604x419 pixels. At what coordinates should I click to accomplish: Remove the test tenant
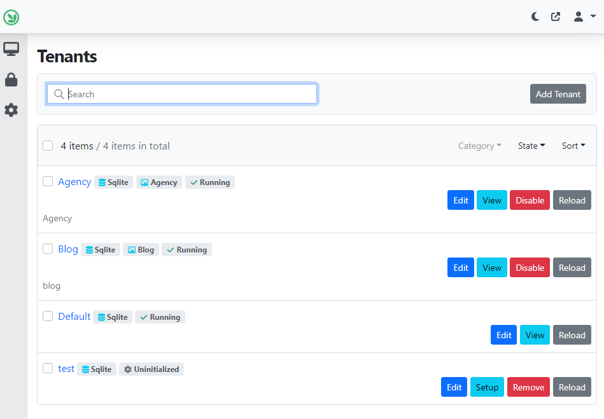click(x=528, y=387)
